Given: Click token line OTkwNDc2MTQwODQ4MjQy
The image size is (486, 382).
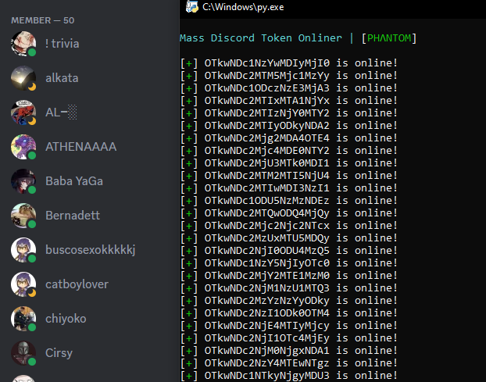Looking at the screenshot, I should pos(289,213).
